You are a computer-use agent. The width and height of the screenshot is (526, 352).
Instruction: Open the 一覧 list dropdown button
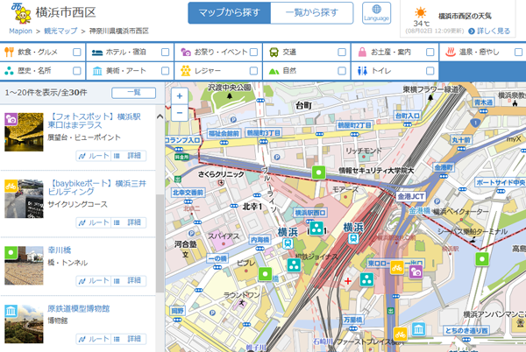click(134, 93)
